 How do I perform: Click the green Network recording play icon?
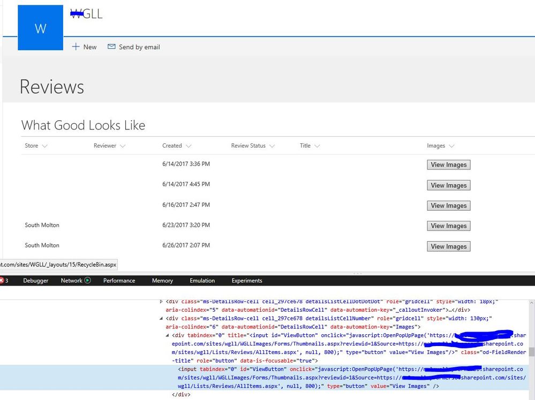(88, 280)
